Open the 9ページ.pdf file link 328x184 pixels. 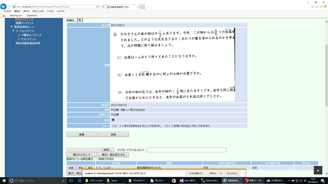pos(103,168)
